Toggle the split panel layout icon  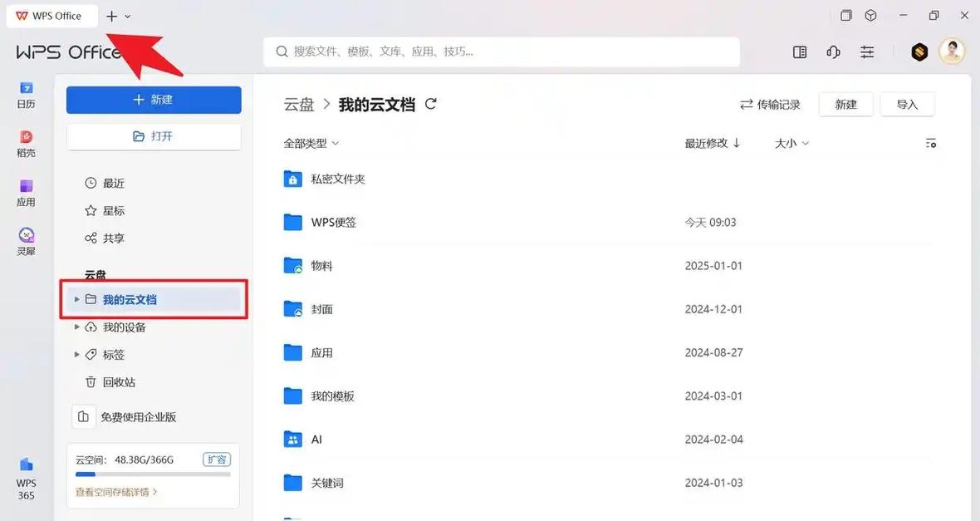tap(800, 52)
